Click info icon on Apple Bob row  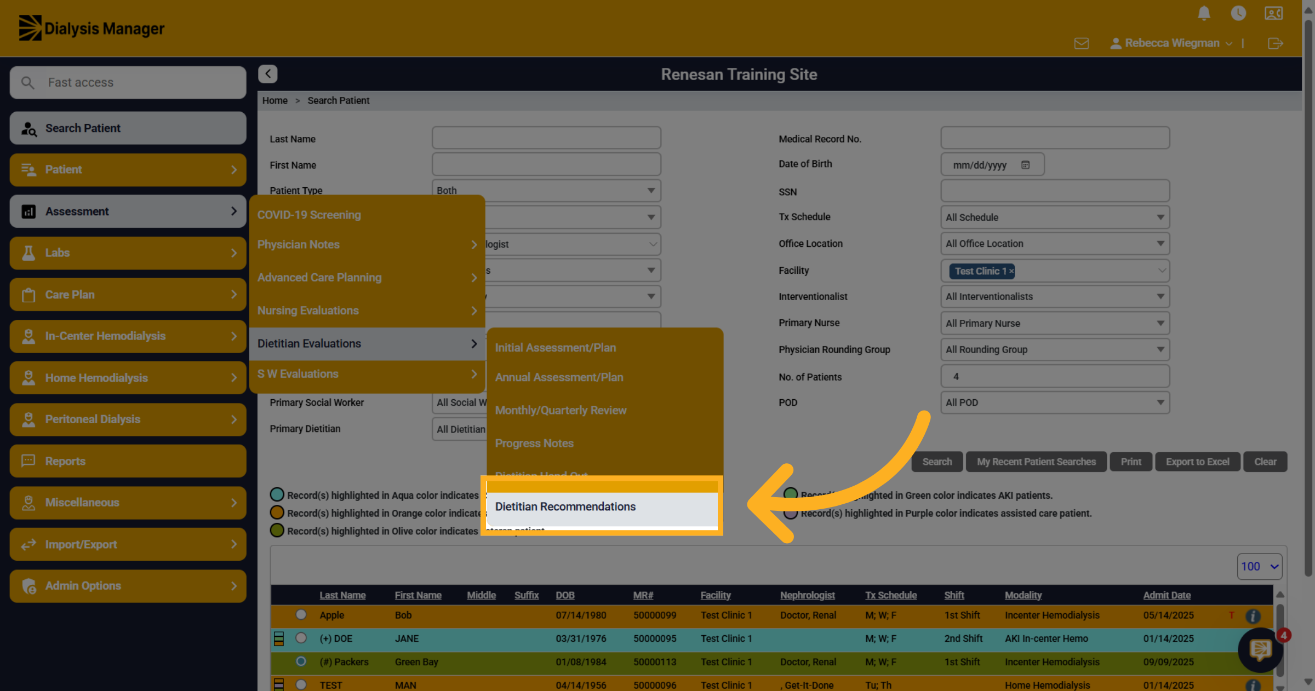(x=1253, y=616)
